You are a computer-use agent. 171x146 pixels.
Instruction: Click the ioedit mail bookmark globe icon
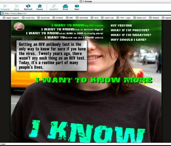click(102, 18)
